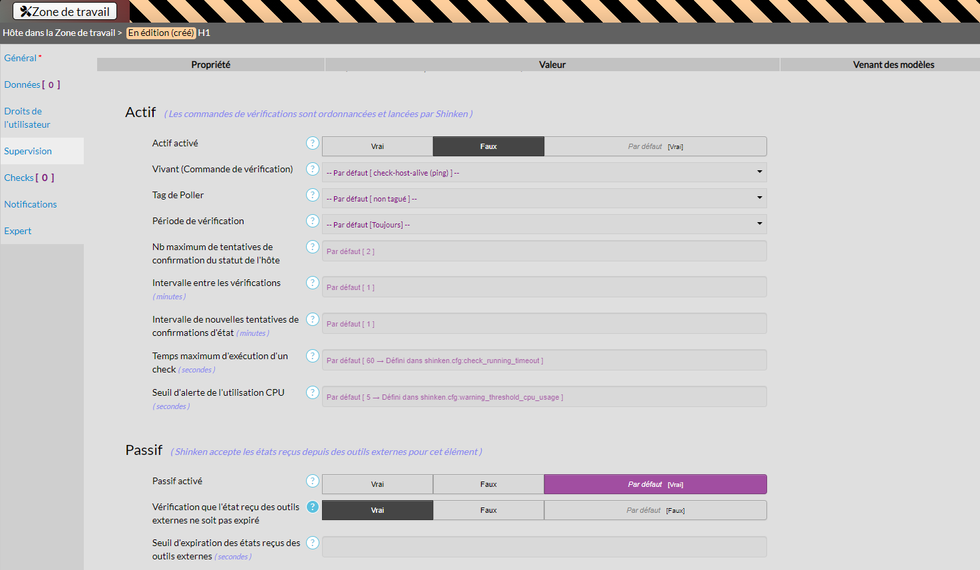This screenshot has width=980, height=570.
Task: Click the Zone de travail button
Action: tap(65, 11)
